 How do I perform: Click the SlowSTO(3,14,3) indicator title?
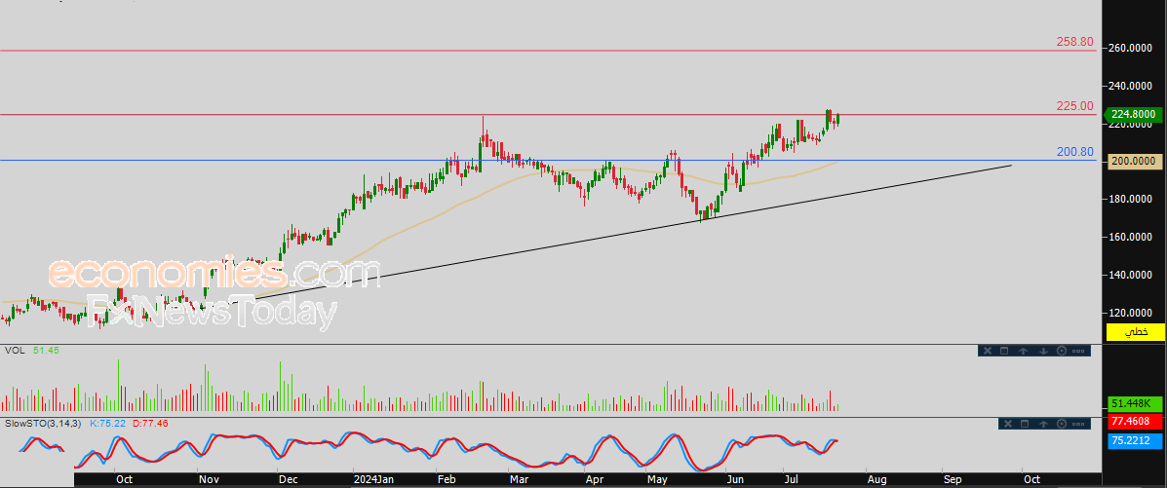click(44, 423)
